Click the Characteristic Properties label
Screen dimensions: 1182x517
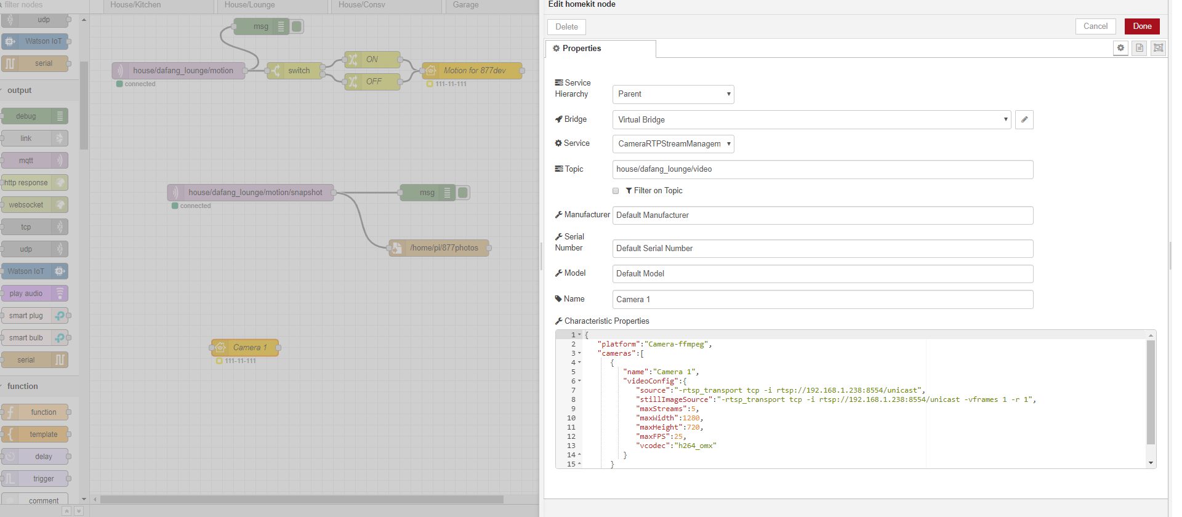tap(606, 321)
